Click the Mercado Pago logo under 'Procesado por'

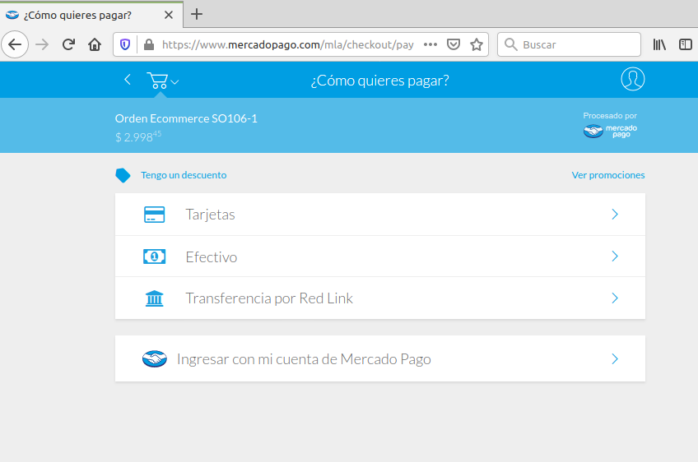[610, 132]
